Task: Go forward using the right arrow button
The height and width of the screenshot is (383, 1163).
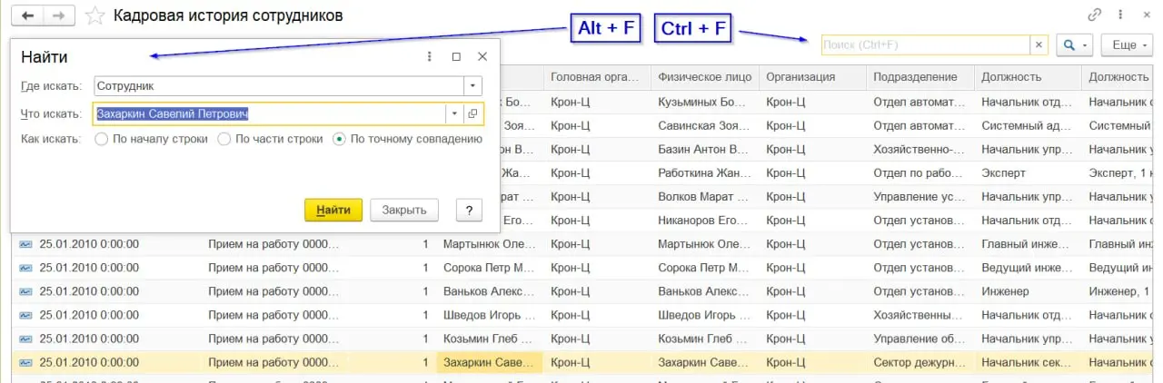Action: (x=59, y=16)
